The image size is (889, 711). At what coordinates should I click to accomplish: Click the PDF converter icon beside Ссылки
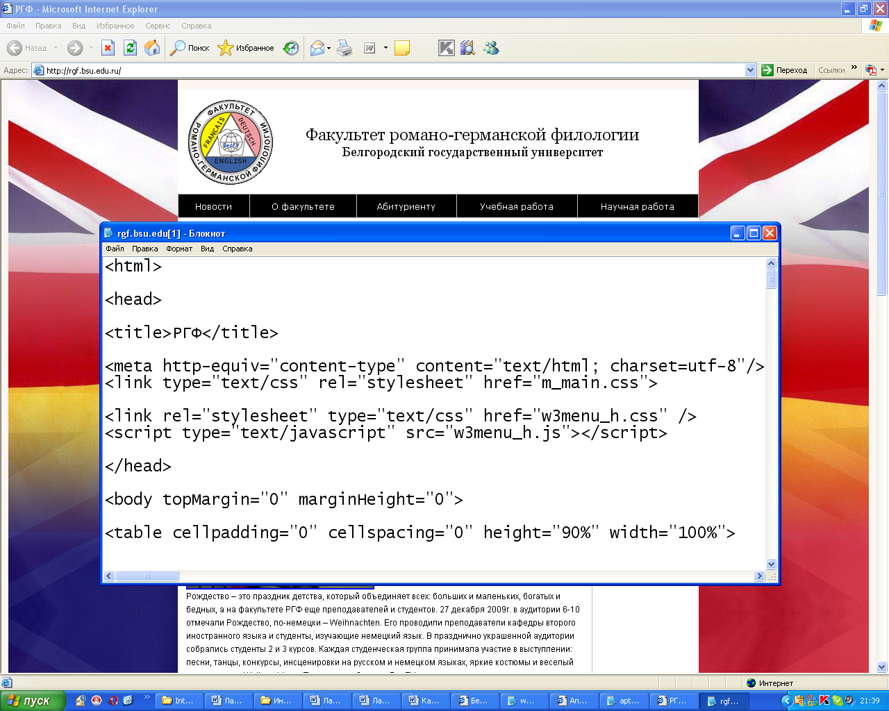click(x=871, y=70)
